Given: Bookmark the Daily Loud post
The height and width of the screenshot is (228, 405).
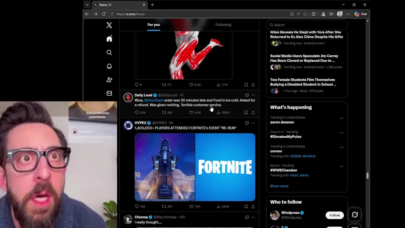Looking at the screenshot, I should click(x=246, y=112).
